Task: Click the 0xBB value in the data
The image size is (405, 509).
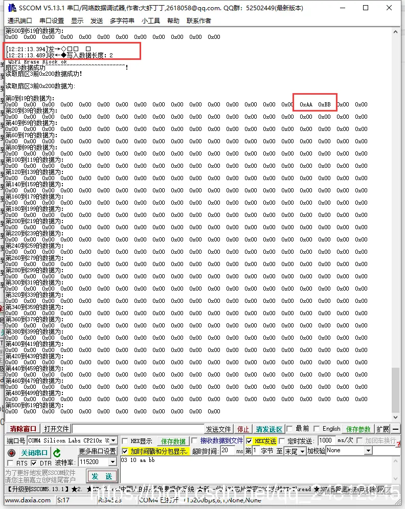Action: pyautogui.click(x=325, y=104)
